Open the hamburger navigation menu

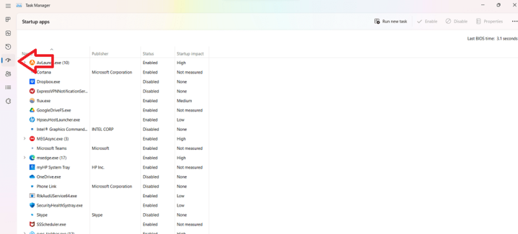tap(8, 6)
